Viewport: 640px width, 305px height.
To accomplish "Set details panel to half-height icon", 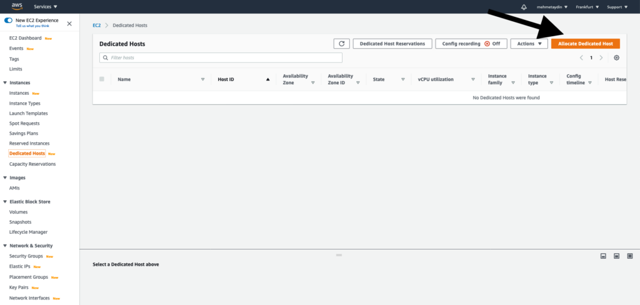I will (x=617, y=256).
